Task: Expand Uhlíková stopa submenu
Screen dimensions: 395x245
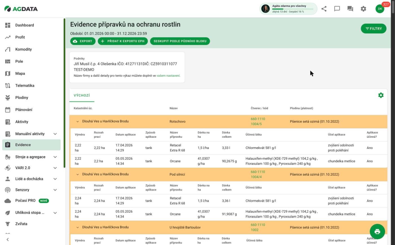Action: 55,213
